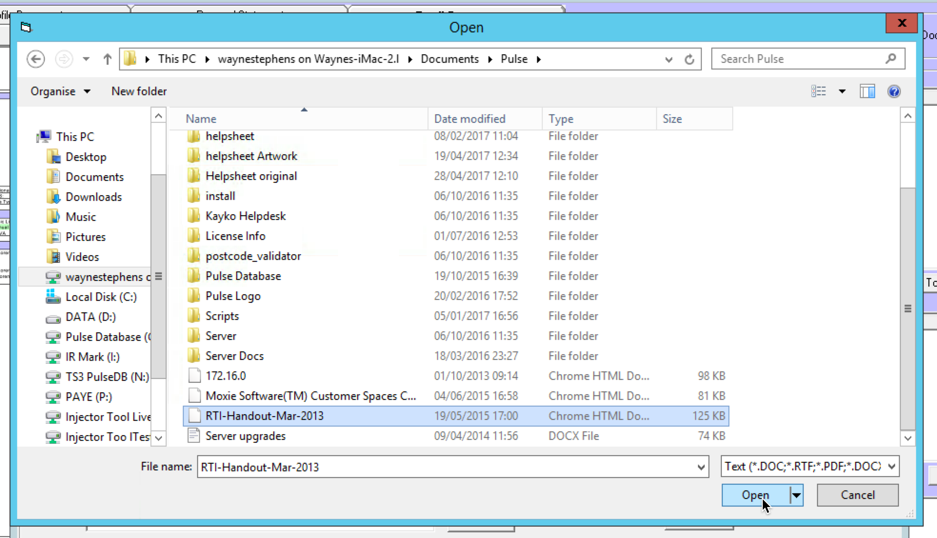Click the preview pane icon

867,91
